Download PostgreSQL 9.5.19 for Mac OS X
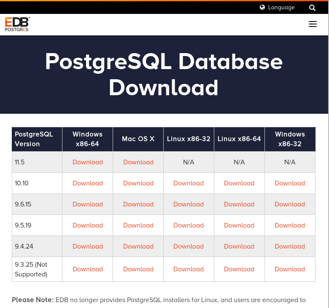Screen dimensions: 329x308 coord(138,225)
